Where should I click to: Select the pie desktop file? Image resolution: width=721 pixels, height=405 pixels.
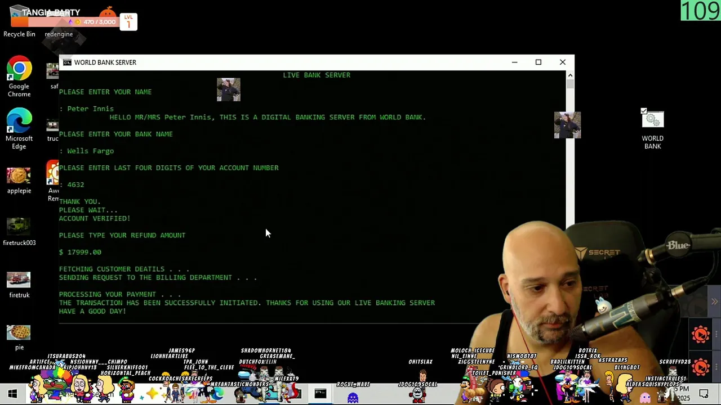point(19,336)
